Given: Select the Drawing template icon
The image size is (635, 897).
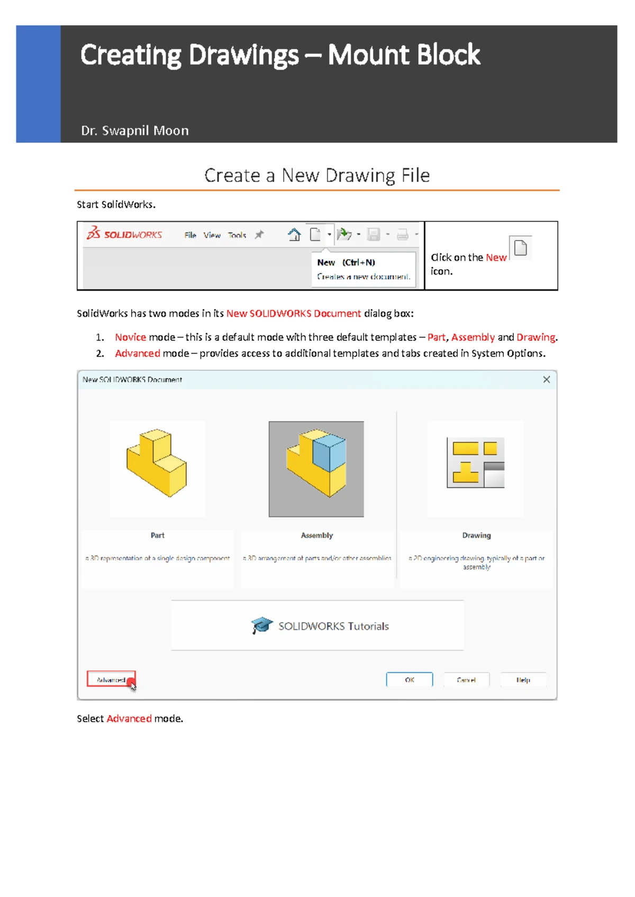Looking at the screenshot, I should (476, 469).
